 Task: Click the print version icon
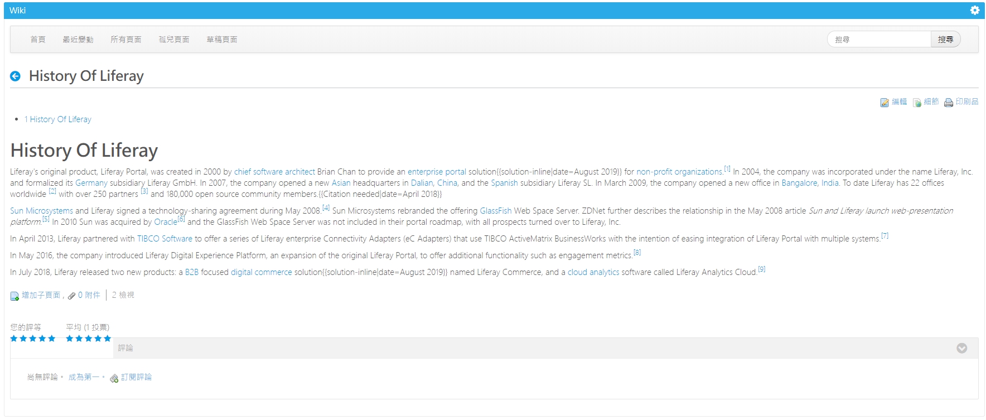(x=949, y=102)
